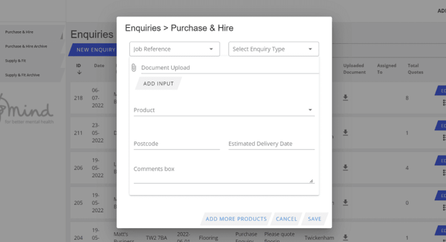Viewport: 446px width, 242px height.
Task: Cancel the enquiry dialog
Action: pos(286,219)
